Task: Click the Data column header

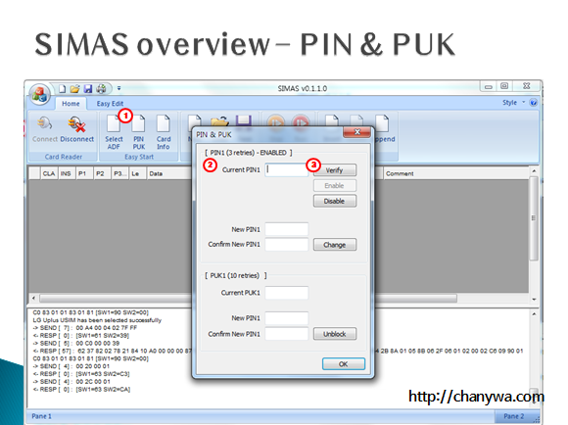Action: [168, 173]
